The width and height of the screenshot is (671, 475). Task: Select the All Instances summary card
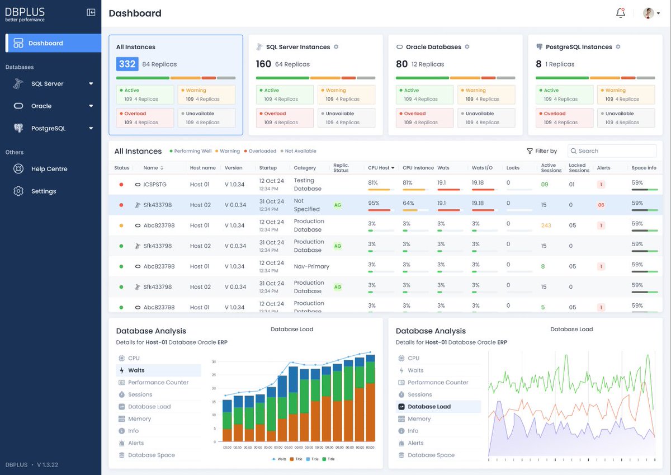tap(176, 85)
